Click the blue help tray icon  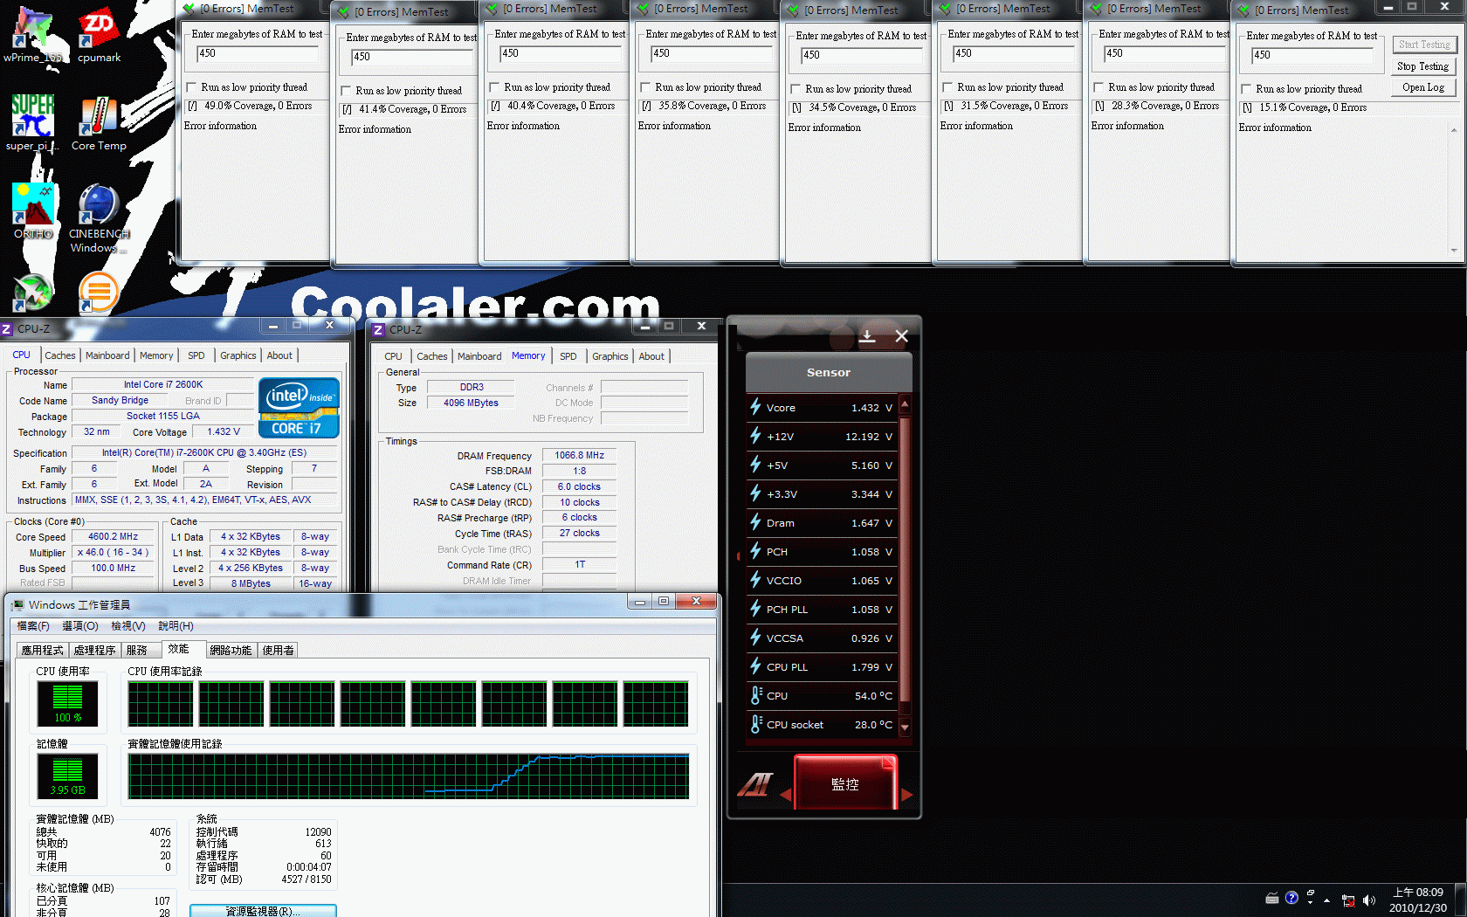[1291, 898]
